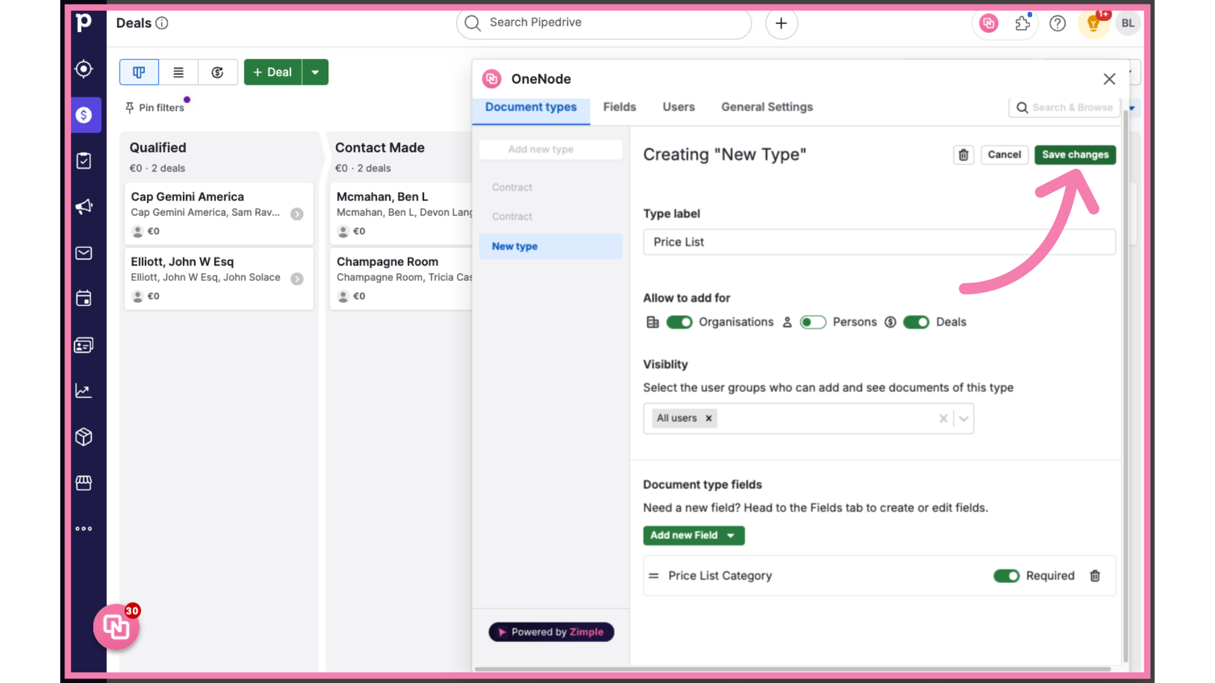Open Insights chart icon in sidebar
Viewport: 1215px width, 683px height.
(x=84, y=391)
